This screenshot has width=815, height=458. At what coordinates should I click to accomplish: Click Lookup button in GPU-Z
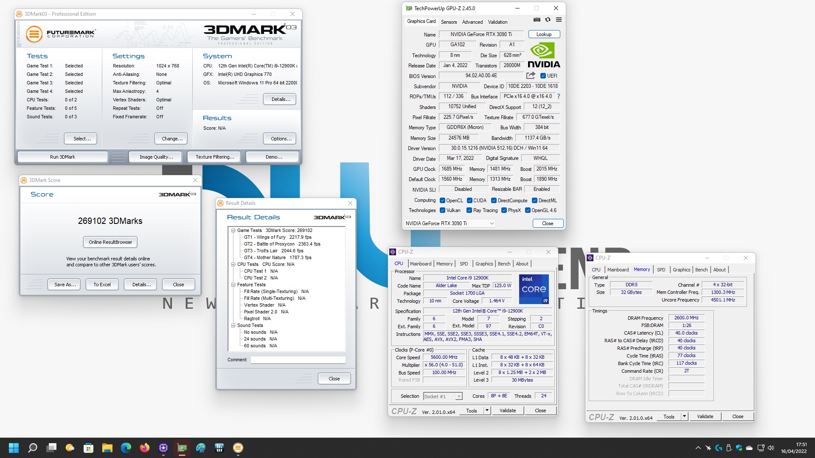coord(544,34)
